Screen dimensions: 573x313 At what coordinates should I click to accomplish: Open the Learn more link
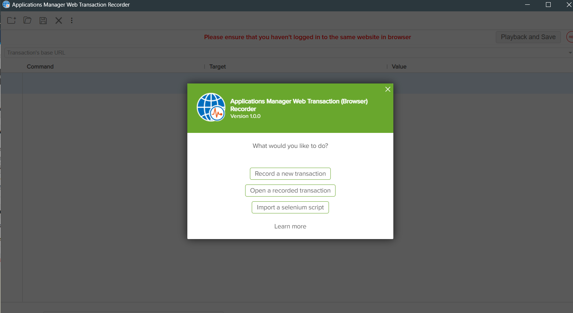[290, 226]
